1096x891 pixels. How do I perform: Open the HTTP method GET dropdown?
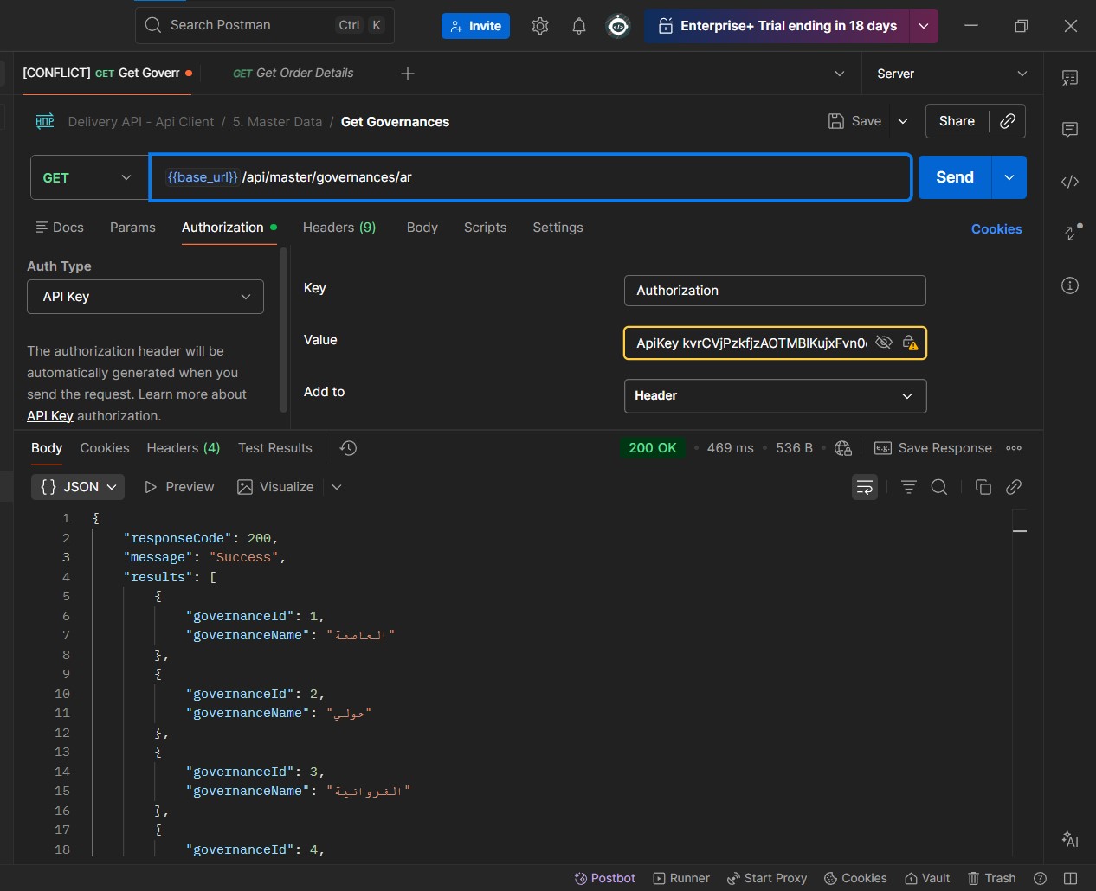point(89,177)
